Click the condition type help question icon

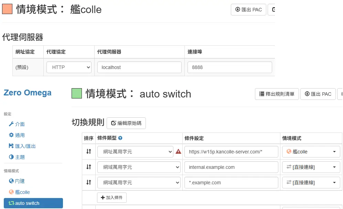tap(120, 138)
